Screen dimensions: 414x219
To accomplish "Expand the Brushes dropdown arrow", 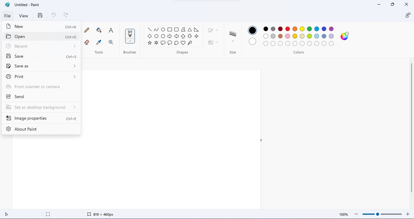I will [x=130, y=41].
